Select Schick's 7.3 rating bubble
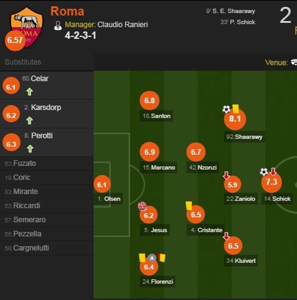 tap(272, 182)
